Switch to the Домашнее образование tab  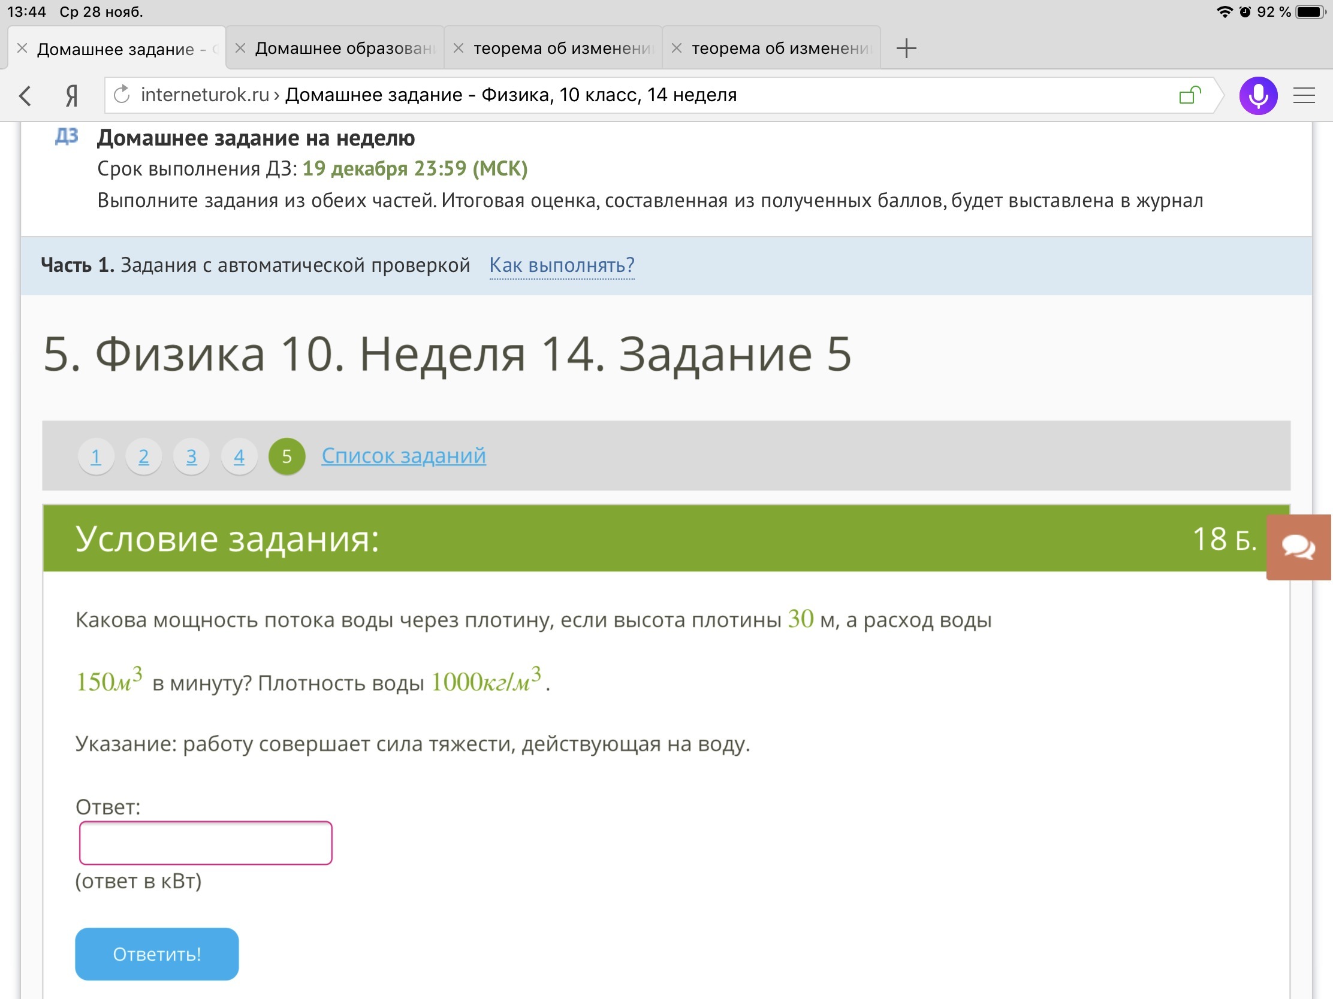(345, 48)
